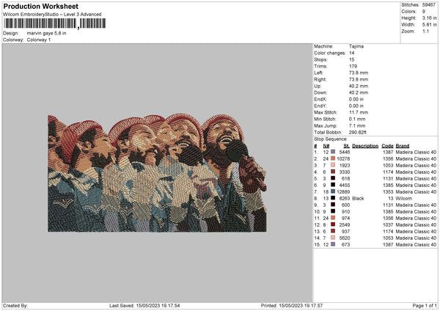Select stitch count 974 in stop 11
The image size is (440, 311).
[345, 219]
